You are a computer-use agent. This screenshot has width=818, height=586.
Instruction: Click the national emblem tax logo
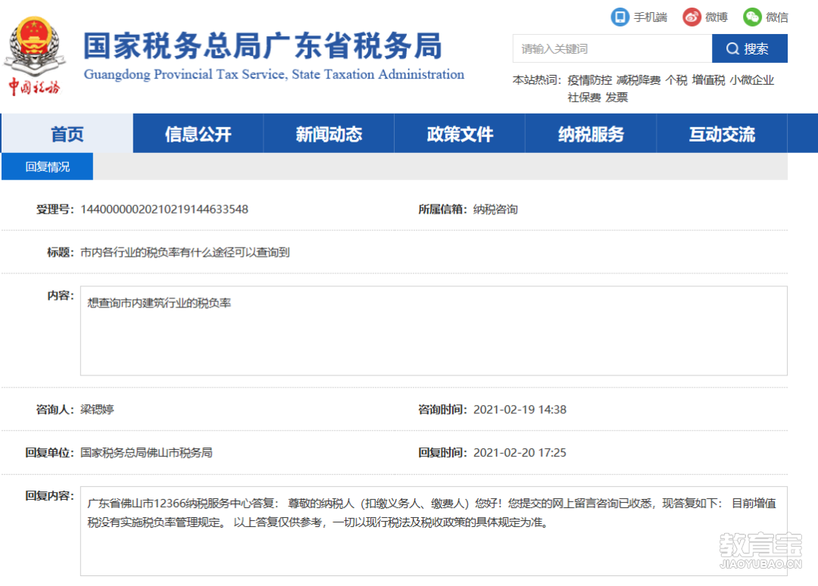tap(34, 56)
